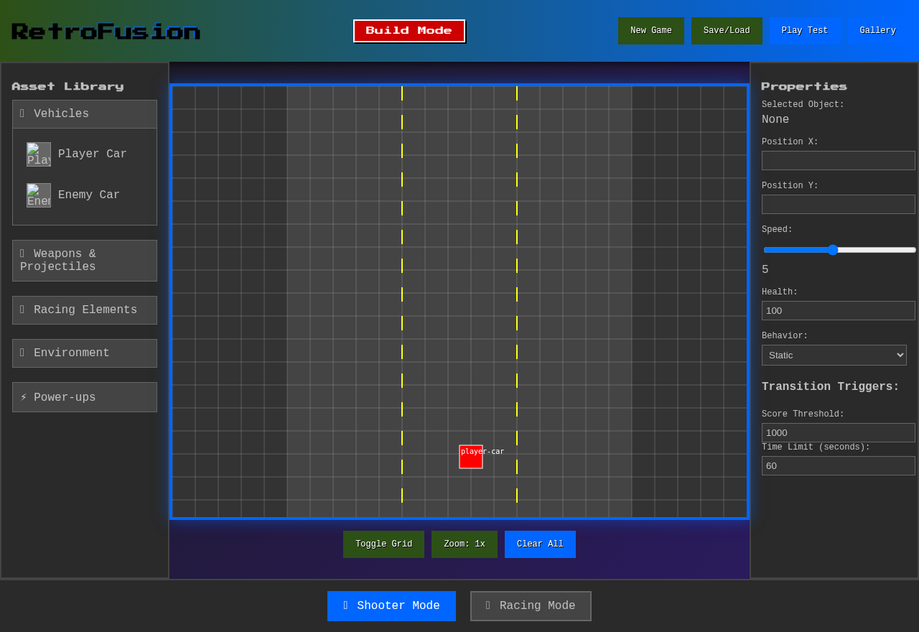
Task: Adjust the Speed slider in Properties
Action: (832, 250)
